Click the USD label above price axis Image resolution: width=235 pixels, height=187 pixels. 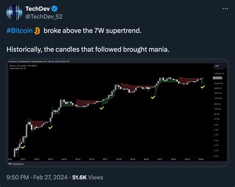point(217,66)
